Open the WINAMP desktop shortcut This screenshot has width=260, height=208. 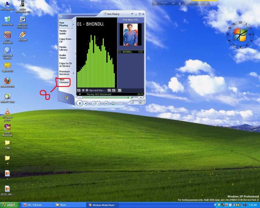click(x=23, y=36)
